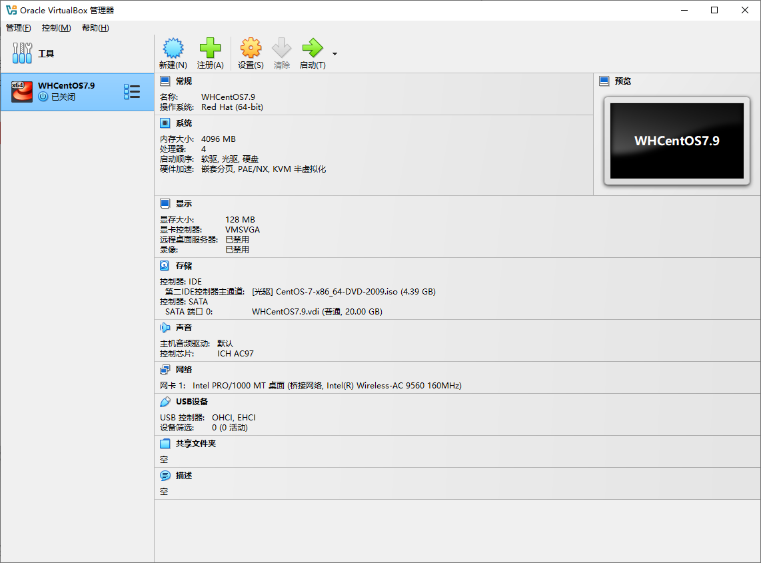
Task: Click the USB设备 plug icon
Action: pyautogui.click(x=165, y=402)
